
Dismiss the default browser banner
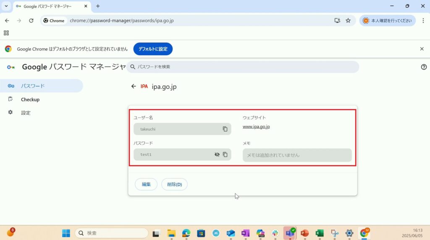422,49
